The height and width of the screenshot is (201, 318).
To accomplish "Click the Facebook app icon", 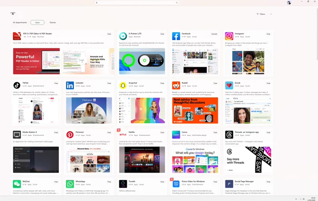I will point(176,36).
